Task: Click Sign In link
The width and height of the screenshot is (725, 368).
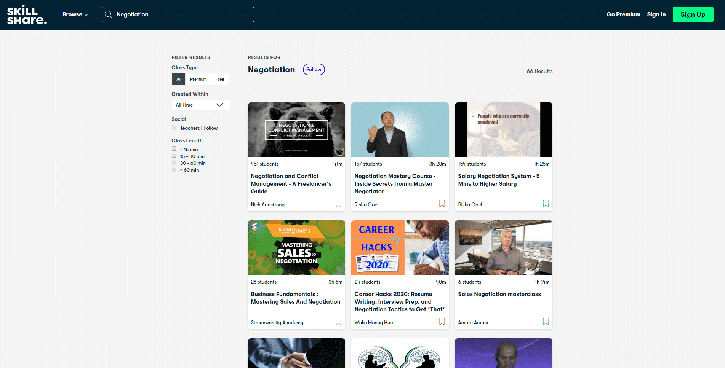Action: (x=656, y=14)
